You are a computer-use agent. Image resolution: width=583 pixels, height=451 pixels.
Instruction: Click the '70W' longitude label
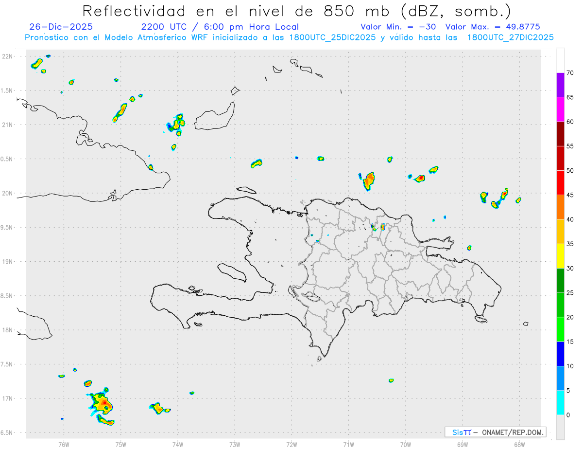pyautogui.click(x=406, y=444)
